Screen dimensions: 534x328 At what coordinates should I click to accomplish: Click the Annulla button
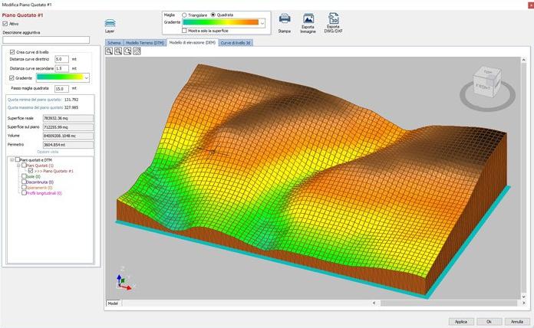point(516,321)
